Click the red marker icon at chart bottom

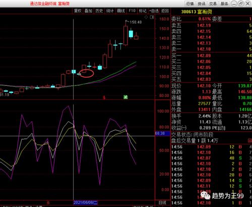click(x=104, y=97)
